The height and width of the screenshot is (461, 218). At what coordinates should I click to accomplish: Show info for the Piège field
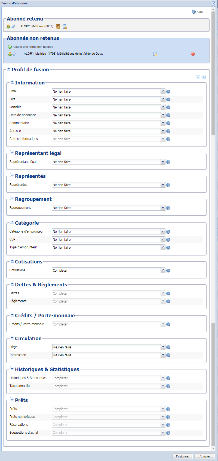(168, 347)
